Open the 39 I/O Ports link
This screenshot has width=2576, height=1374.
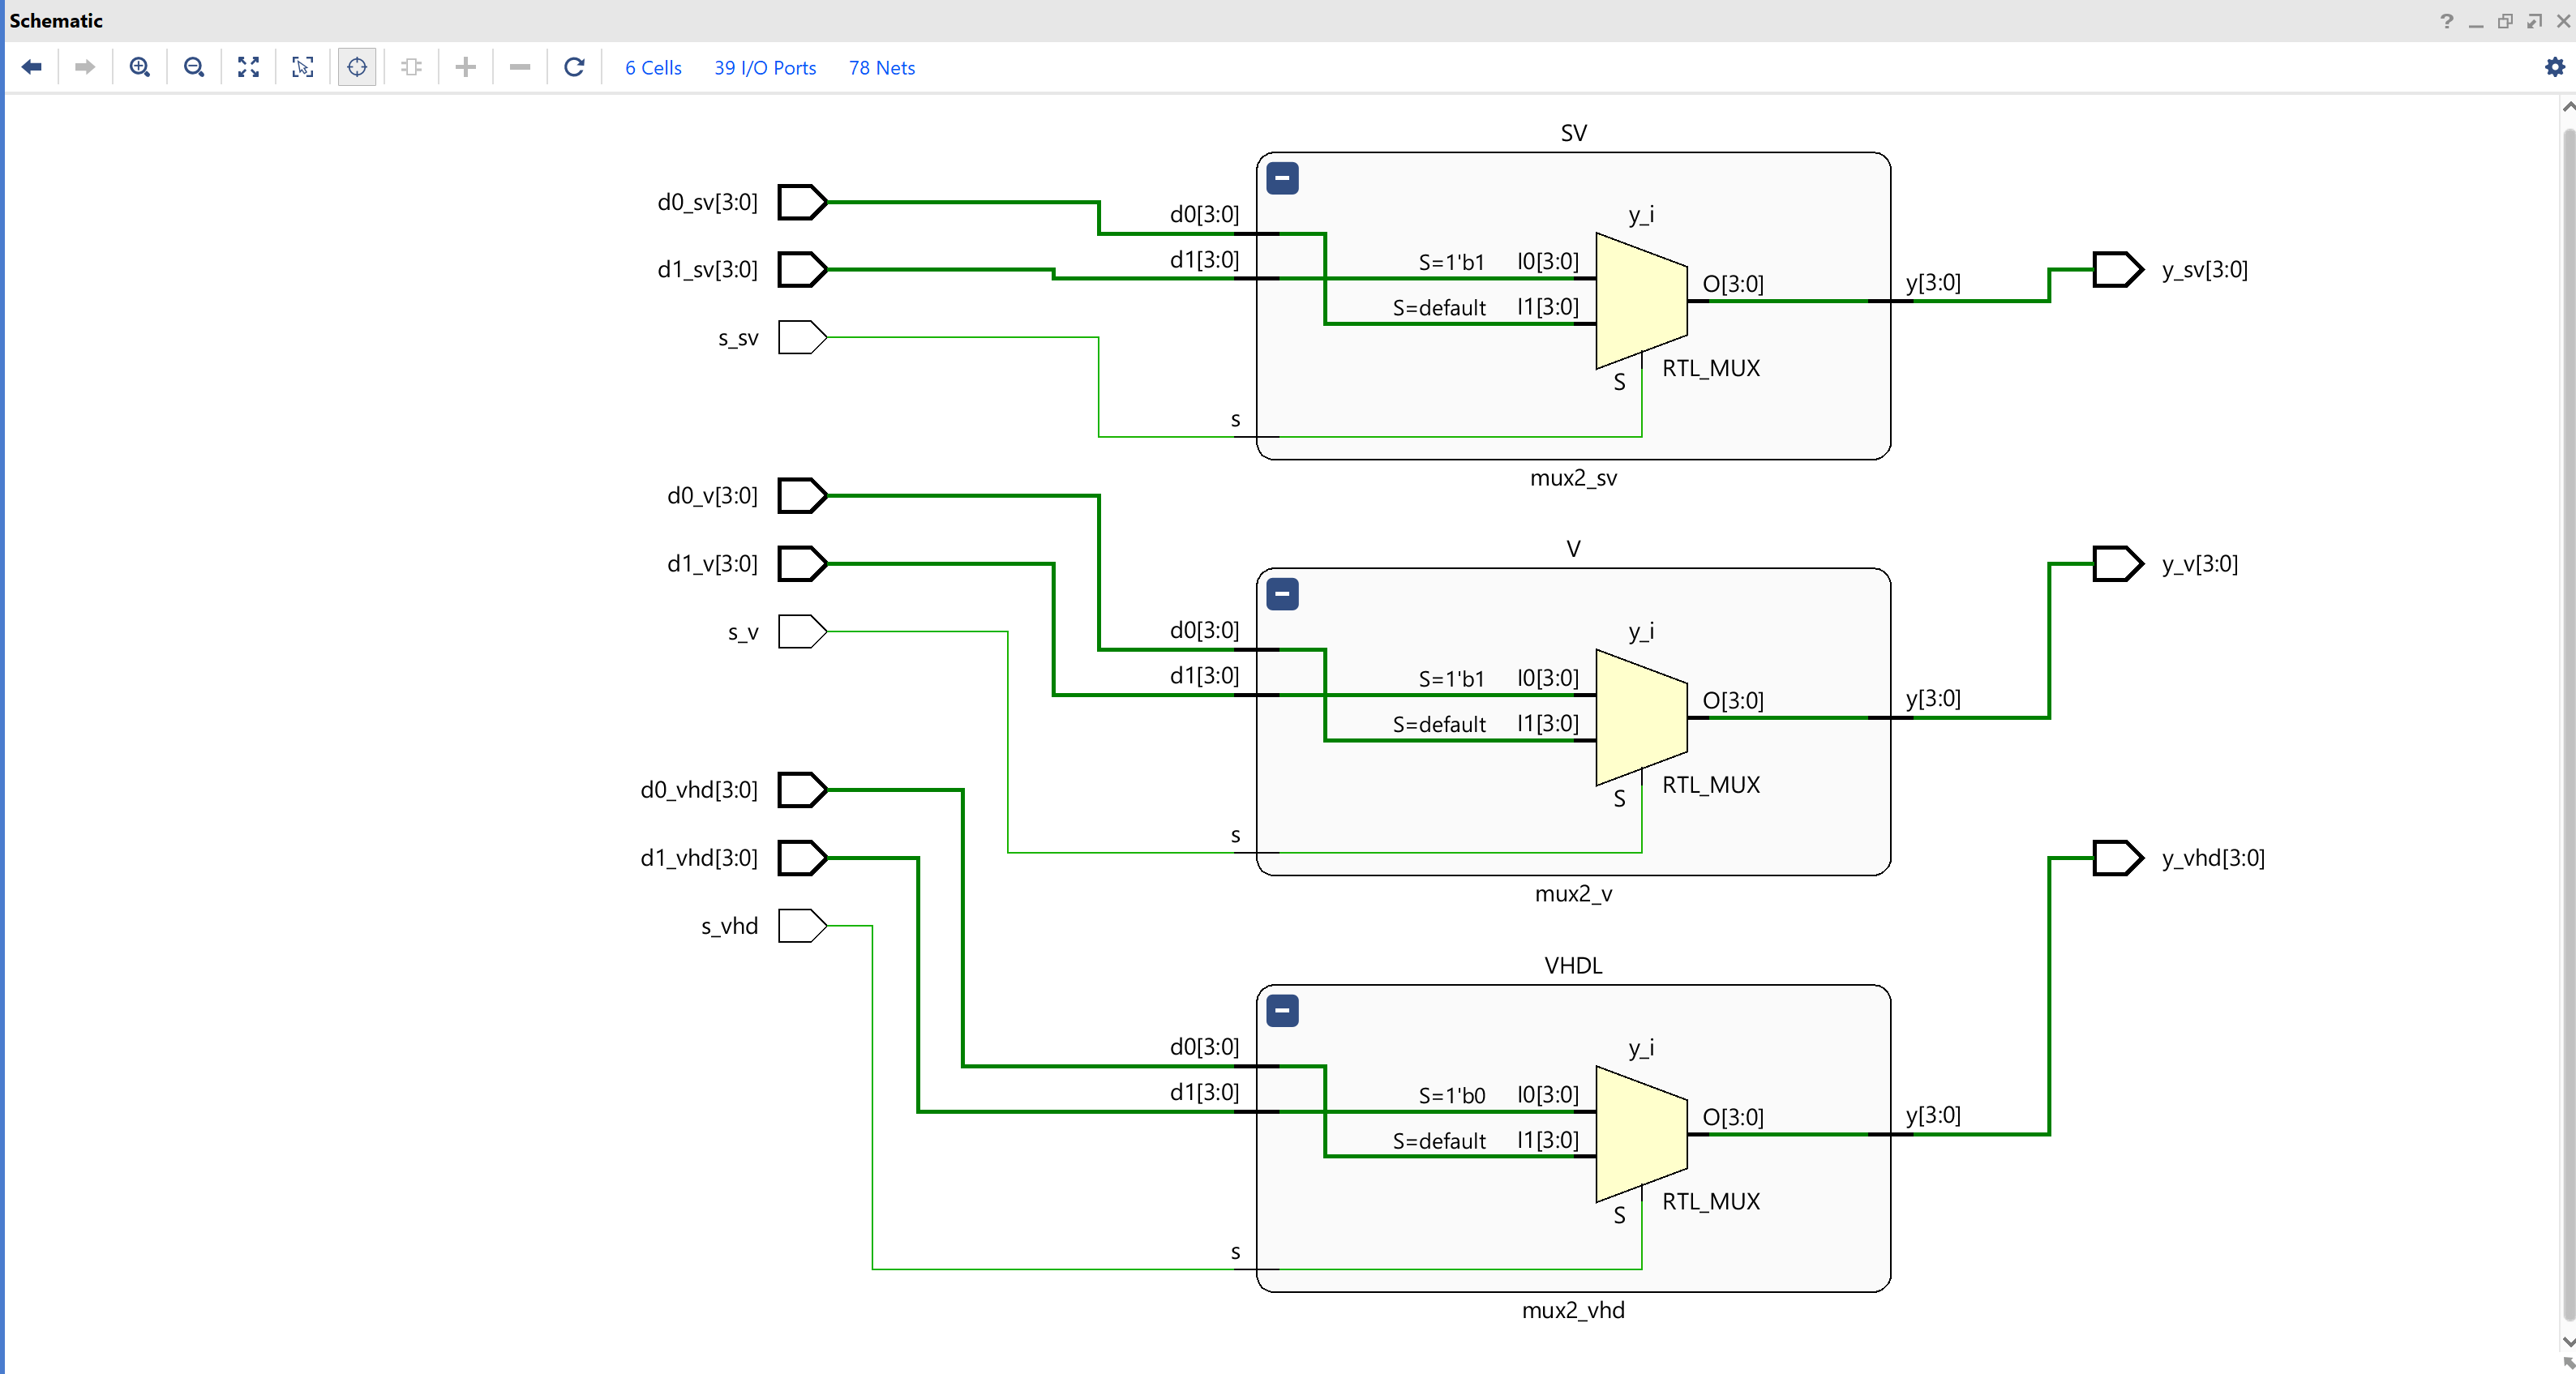click(x=765, y=68)
